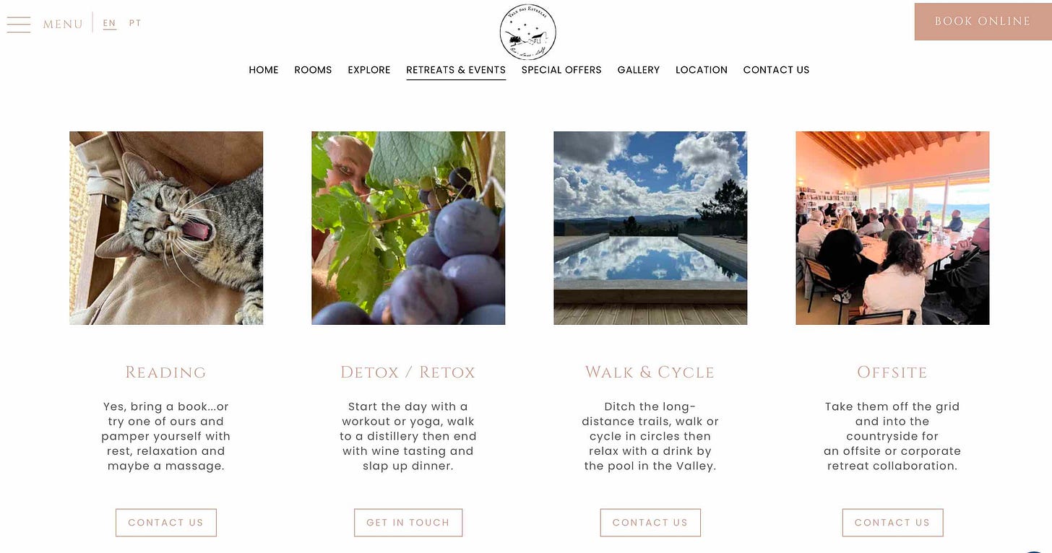The height and width of the screenshot is (553, 1052).
Task: Go to the Home menu item
Action: coord(264,70)
